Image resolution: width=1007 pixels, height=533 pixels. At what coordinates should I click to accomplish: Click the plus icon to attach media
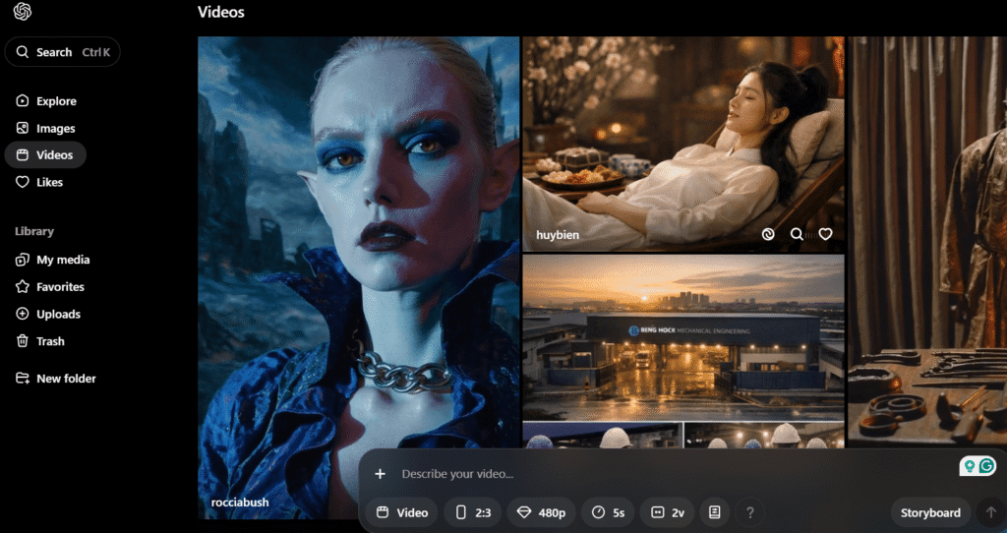pos(381,474)
